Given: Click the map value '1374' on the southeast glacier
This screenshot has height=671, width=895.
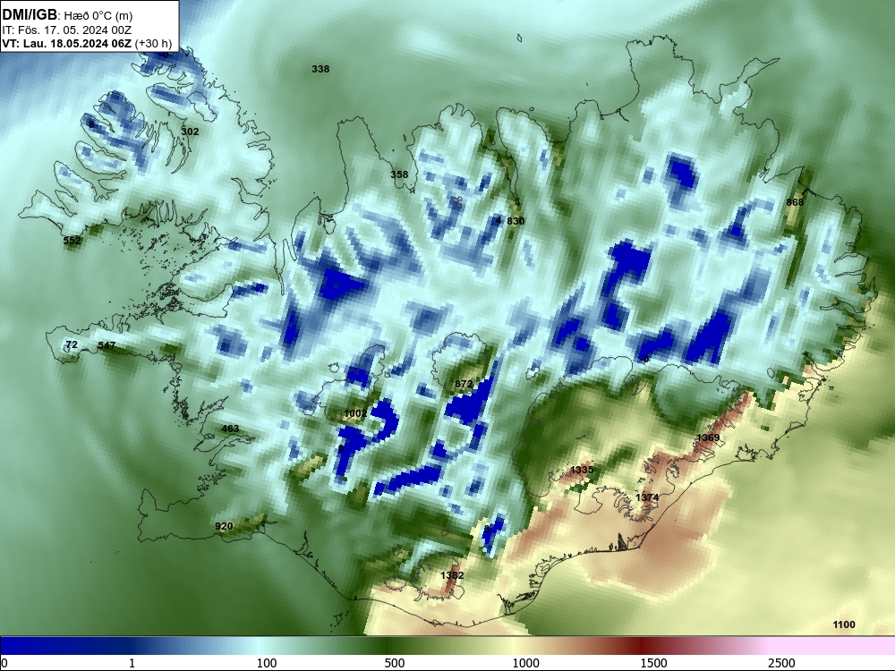Looking at the screenshot, I should click(x=647, y=497).
